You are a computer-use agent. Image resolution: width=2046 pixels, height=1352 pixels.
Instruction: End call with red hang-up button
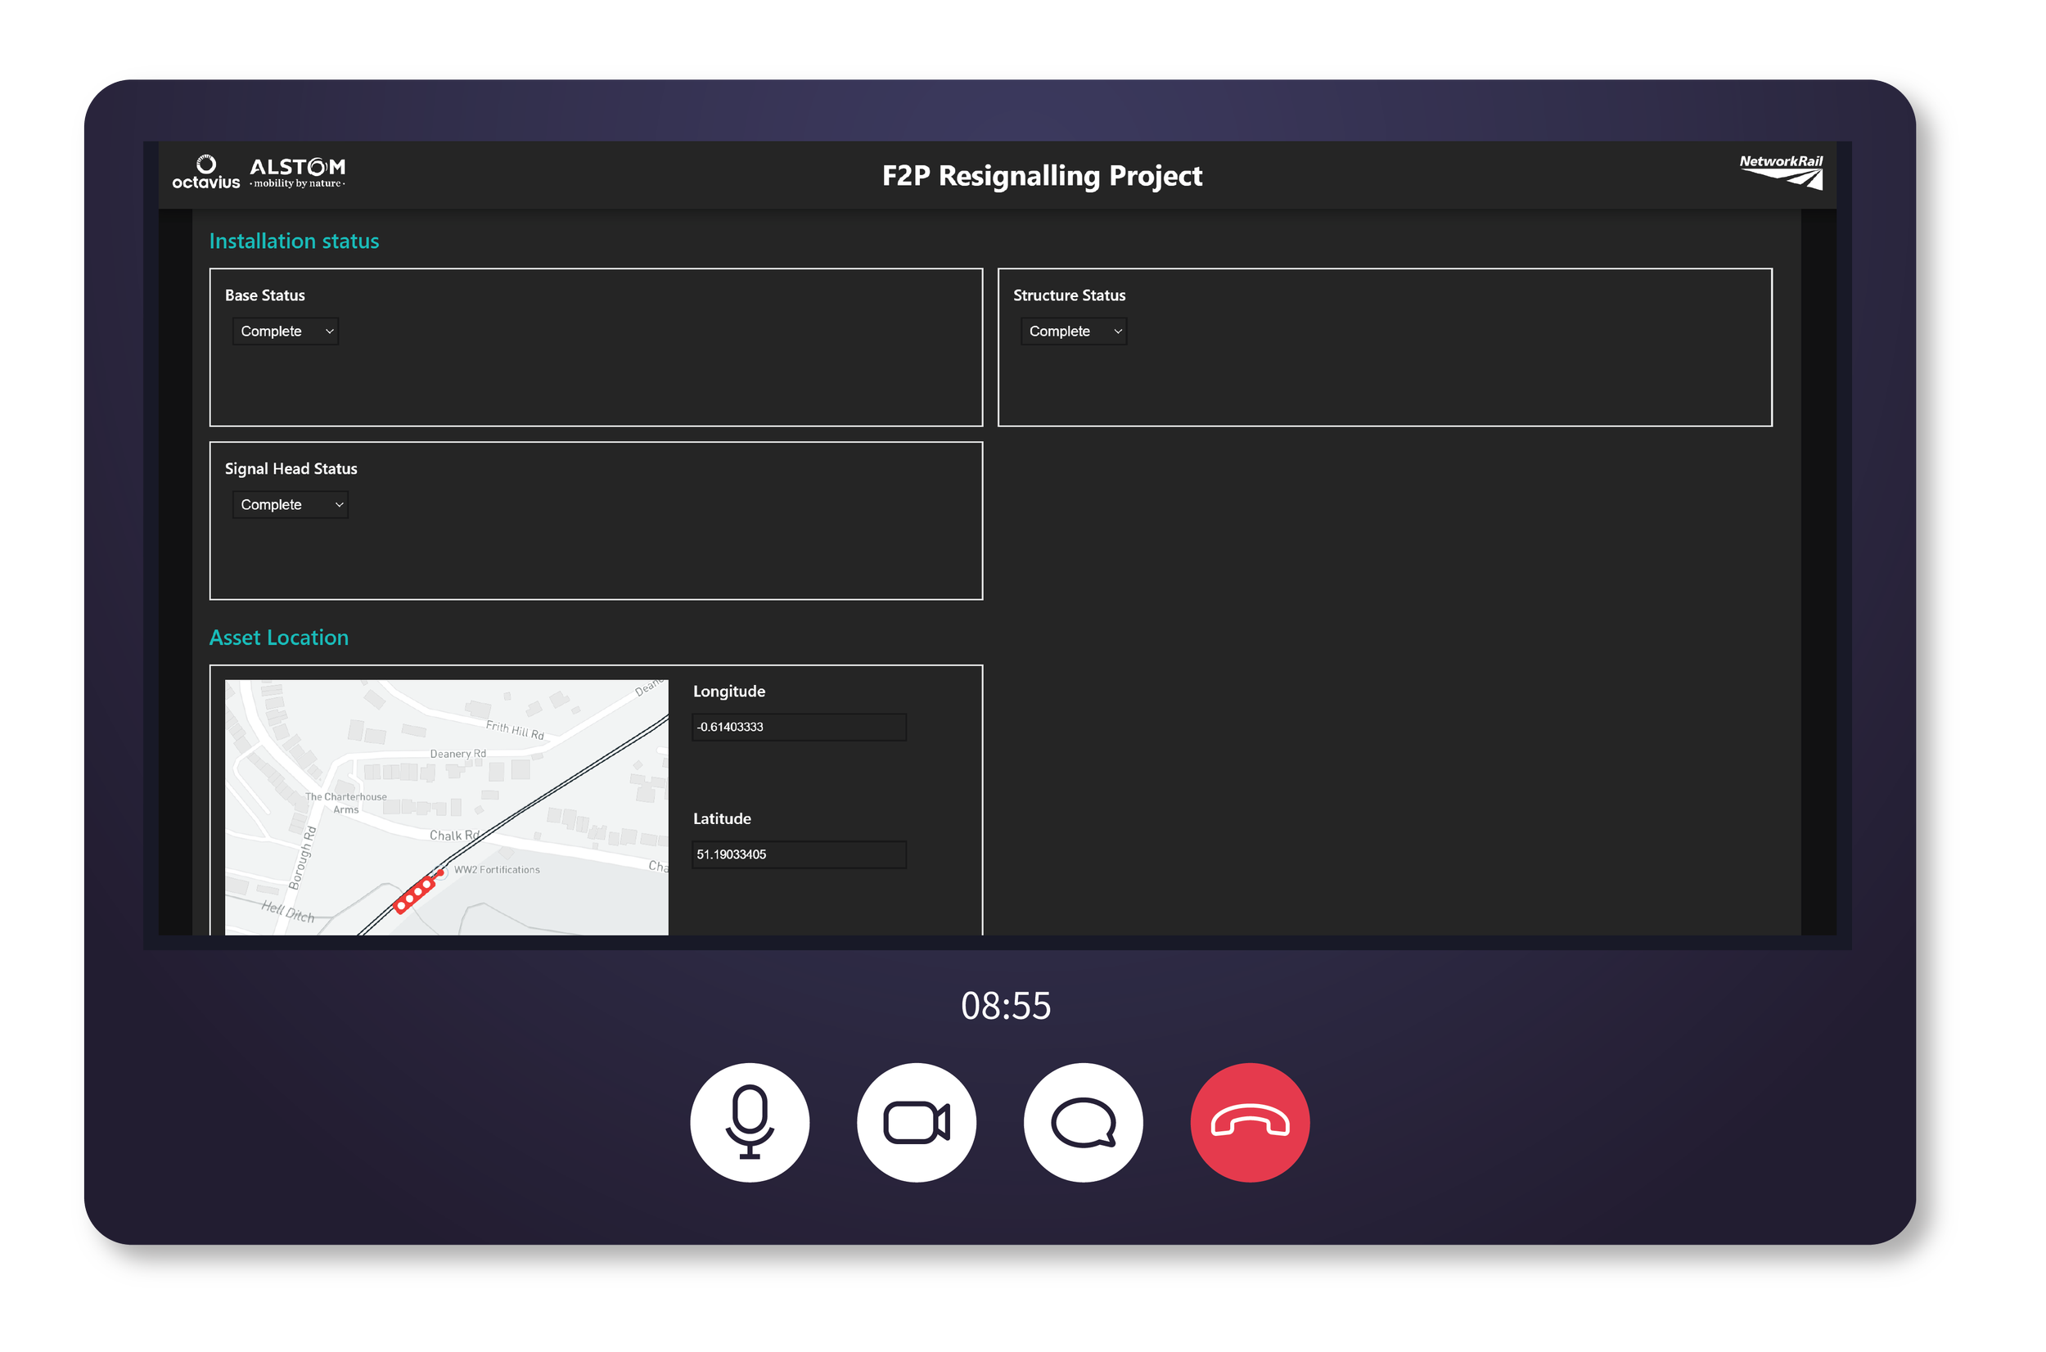[x=1250, y=1122]
